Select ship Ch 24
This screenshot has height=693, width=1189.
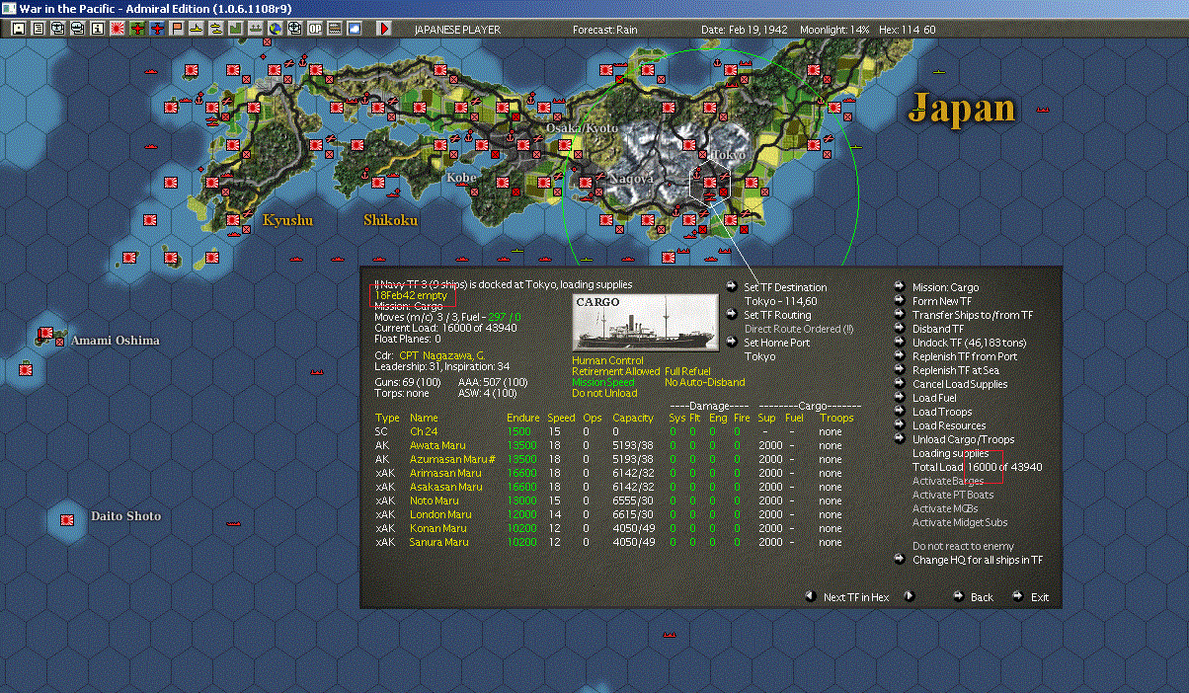coord(424,431)
